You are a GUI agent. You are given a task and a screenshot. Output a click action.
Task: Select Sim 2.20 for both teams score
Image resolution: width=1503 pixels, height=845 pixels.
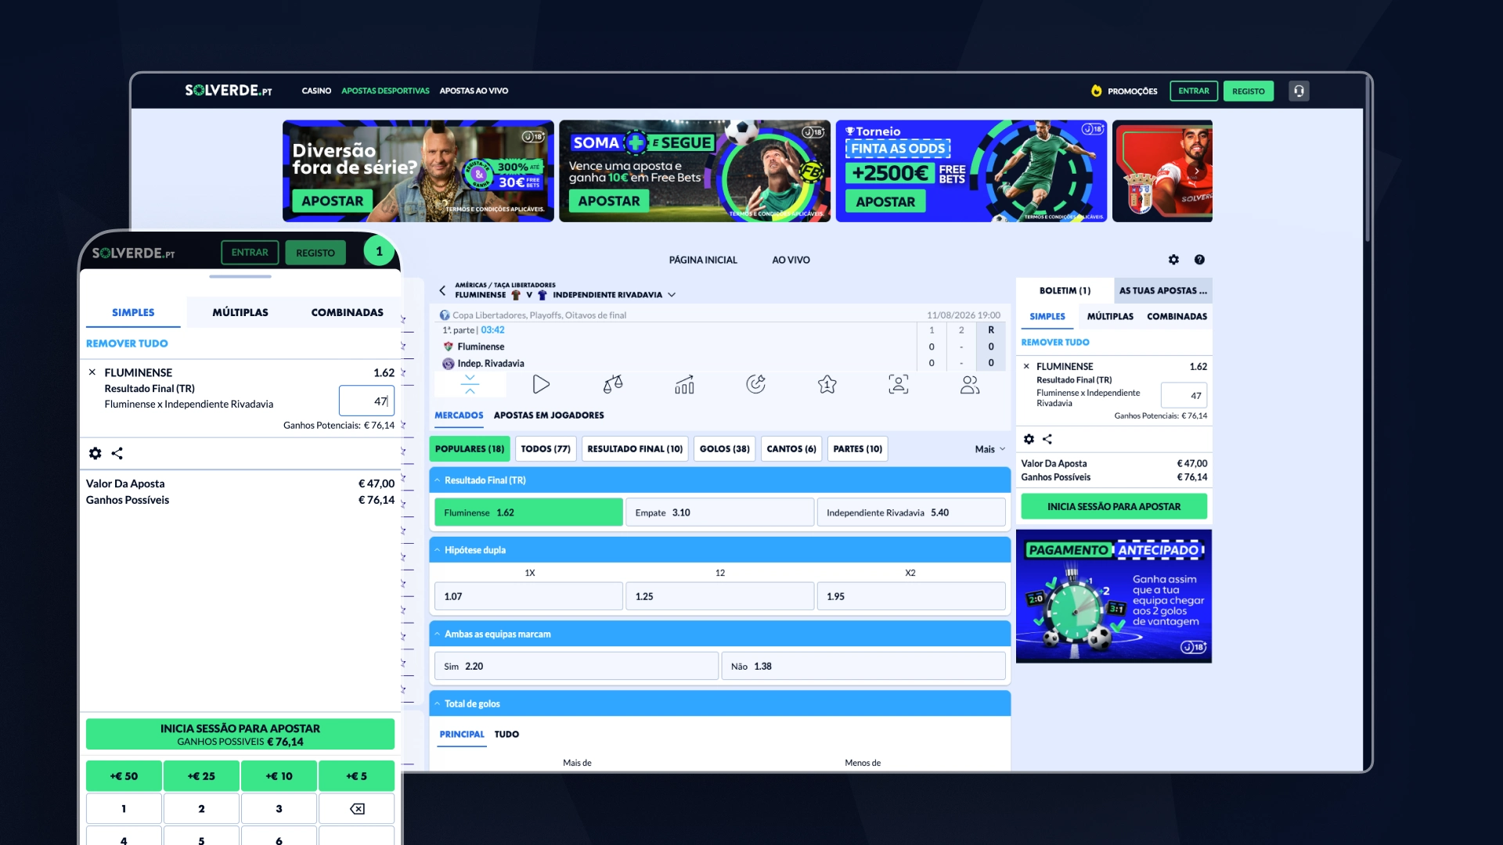coord(576,666)
